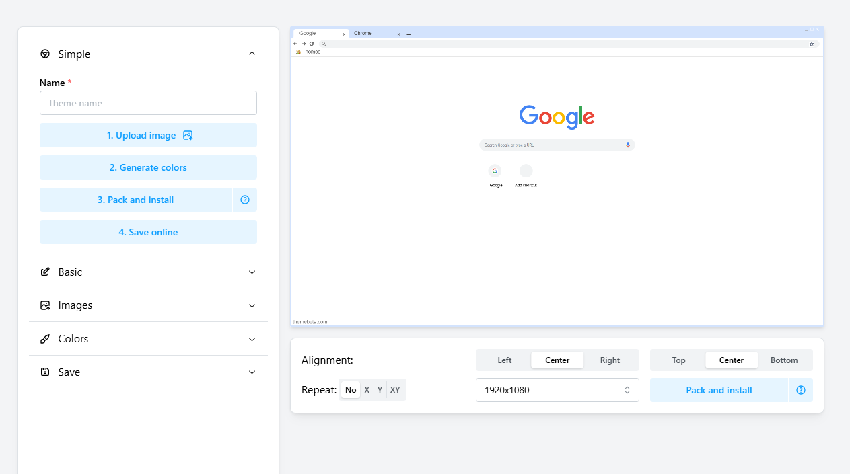Select Repeat option XY
Screen dimensions: 850x474
395,390
